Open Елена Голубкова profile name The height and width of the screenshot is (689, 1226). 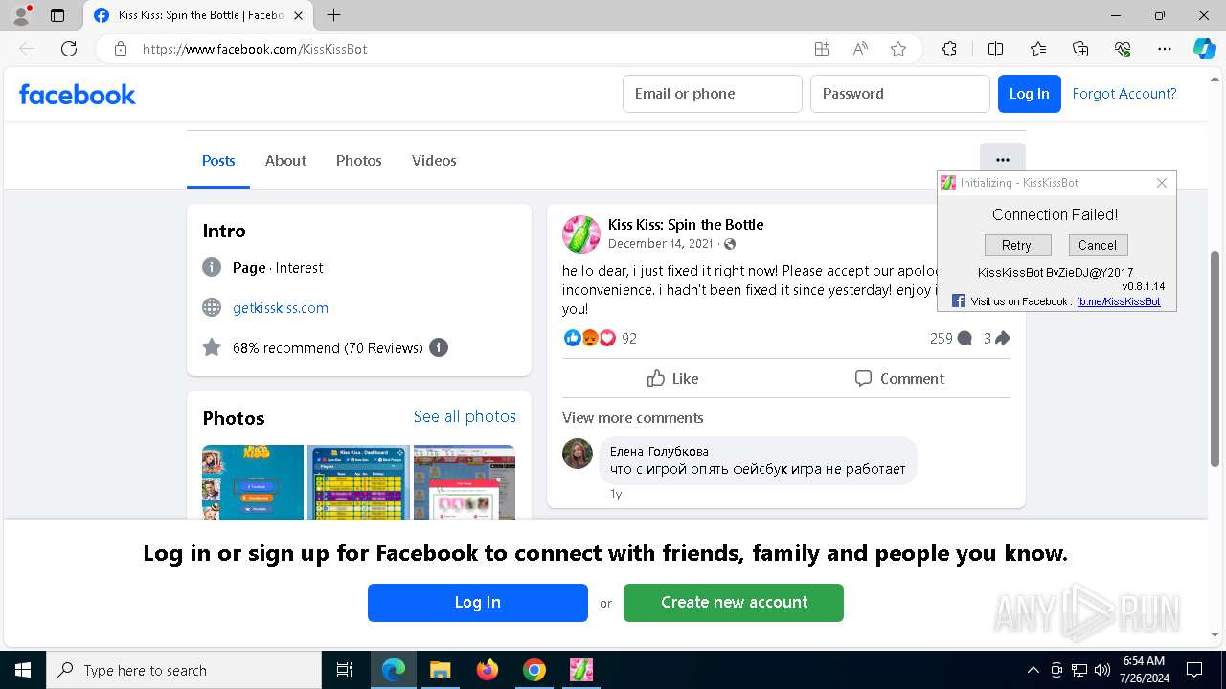click(659, 452)
